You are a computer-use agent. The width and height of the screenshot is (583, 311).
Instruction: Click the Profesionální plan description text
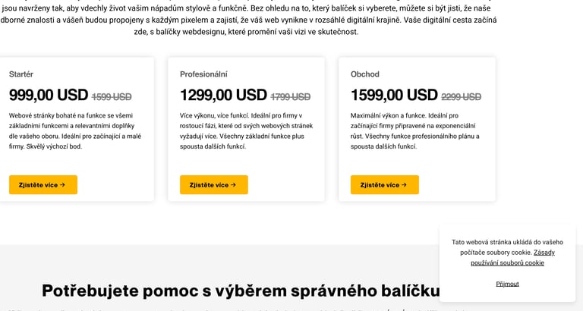pyautogui.click(x=246, y=130)
